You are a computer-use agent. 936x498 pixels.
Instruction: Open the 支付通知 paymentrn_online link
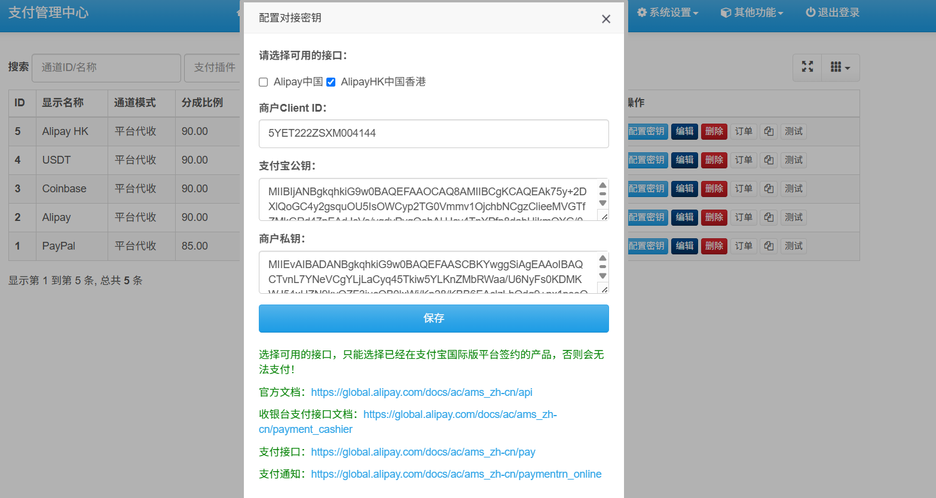tap(456, 474)
